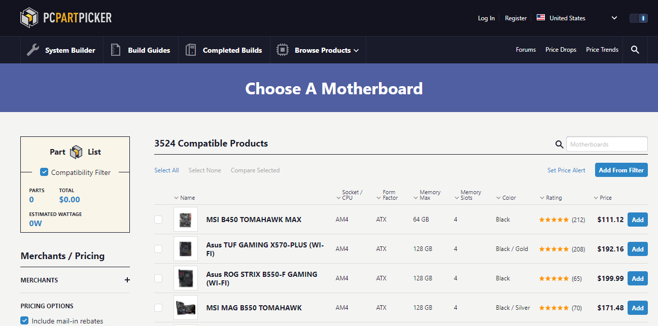Uncheck the Compatibility Filter checkbox
Screen dimensions: 658x326
44,172
